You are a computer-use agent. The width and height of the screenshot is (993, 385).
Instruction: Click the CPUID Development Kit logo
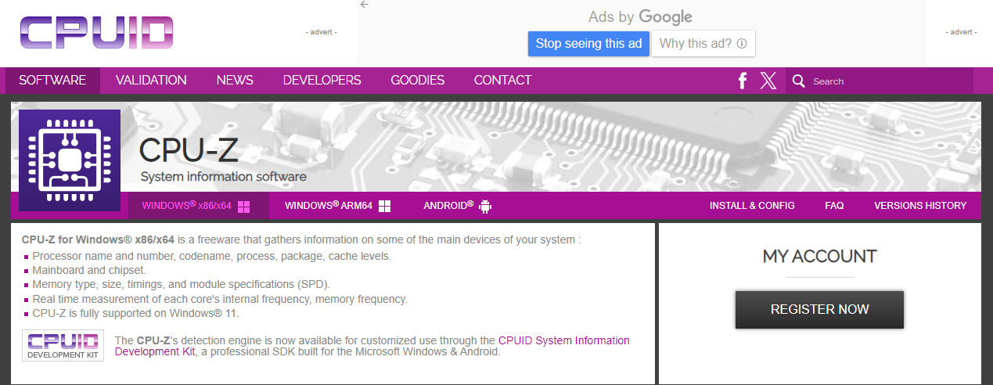[63, 345]
